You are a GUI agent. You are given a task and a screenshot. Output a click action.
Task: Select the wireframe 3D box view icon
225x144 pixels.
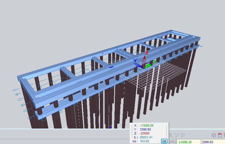(x=214, y=135)
